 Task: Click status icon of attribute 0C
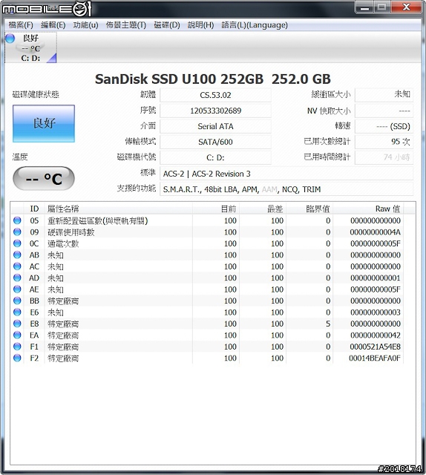tap(17, 243)
